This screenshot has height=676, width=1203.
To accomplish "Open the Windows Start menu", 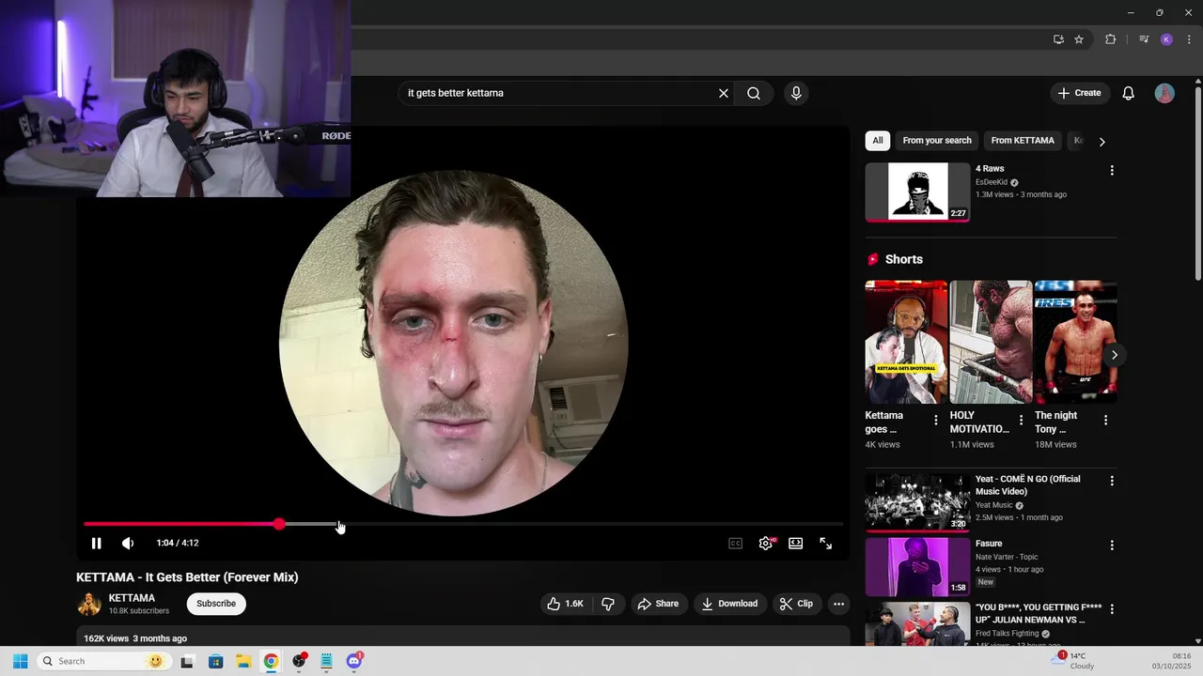I will tap(20, 661).
